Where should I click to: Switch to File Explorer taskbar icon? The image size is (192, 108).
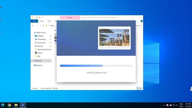[16, 105]
